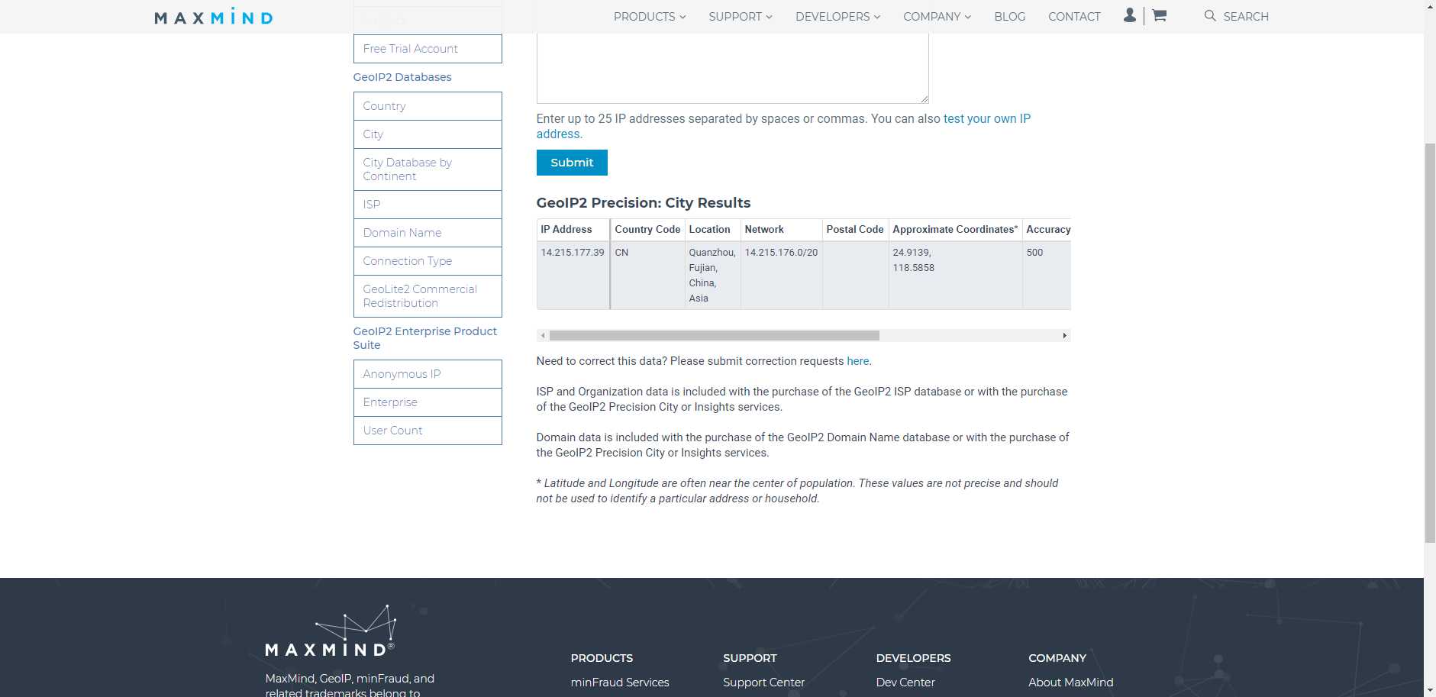1436x697 pixels.
Task: Open Domain Name sidebar item
Action: pyautogui.click(x=428, y=233)
